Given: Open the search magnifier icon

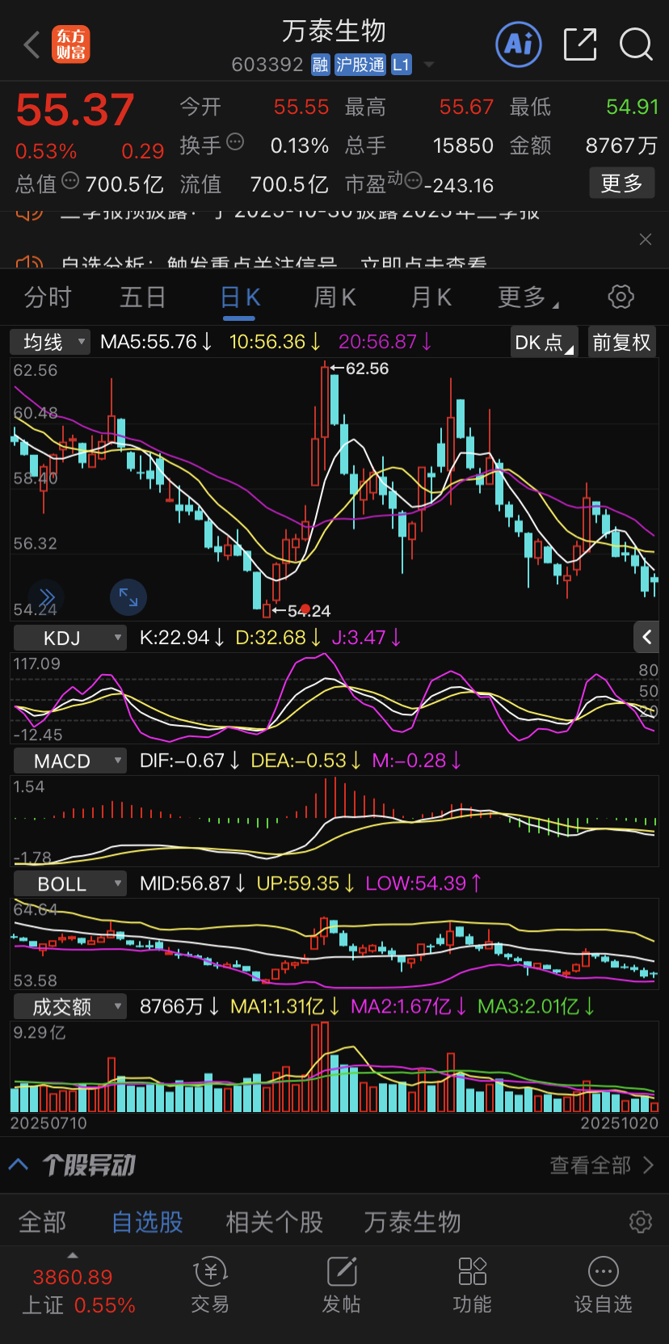Looking at the screenshot, I should tap(636, 44).
